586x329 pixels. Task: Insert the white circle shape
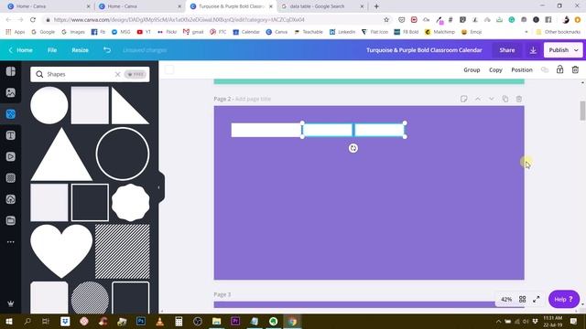click(49, 105)
